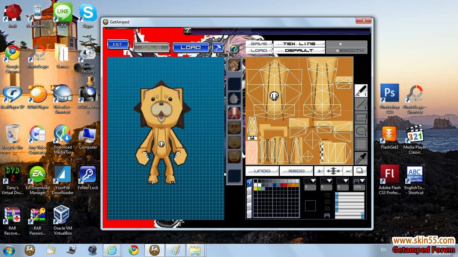The image size is (458, 257).
Task: Select the straight line tool
Action: 361,104
